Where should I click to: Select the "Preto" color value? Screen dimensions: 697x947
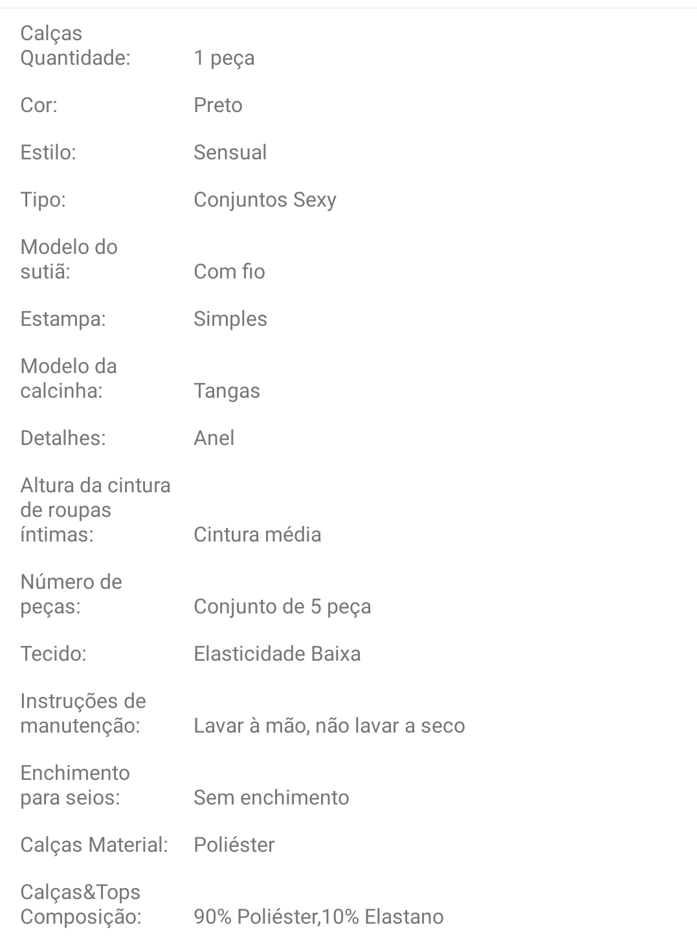218,105
